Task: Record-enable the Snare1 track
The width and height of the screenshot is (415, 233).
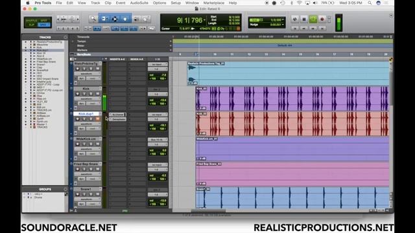Action: (x=78, y=194)
